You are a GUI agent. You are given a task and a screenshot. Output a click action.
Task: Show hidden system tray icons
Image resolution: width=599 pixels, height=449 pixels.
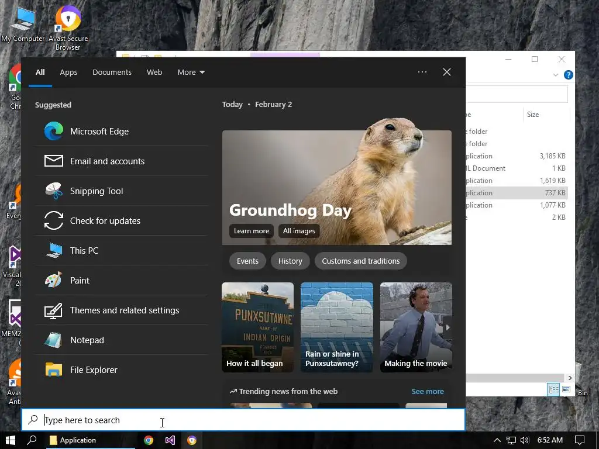497,440
